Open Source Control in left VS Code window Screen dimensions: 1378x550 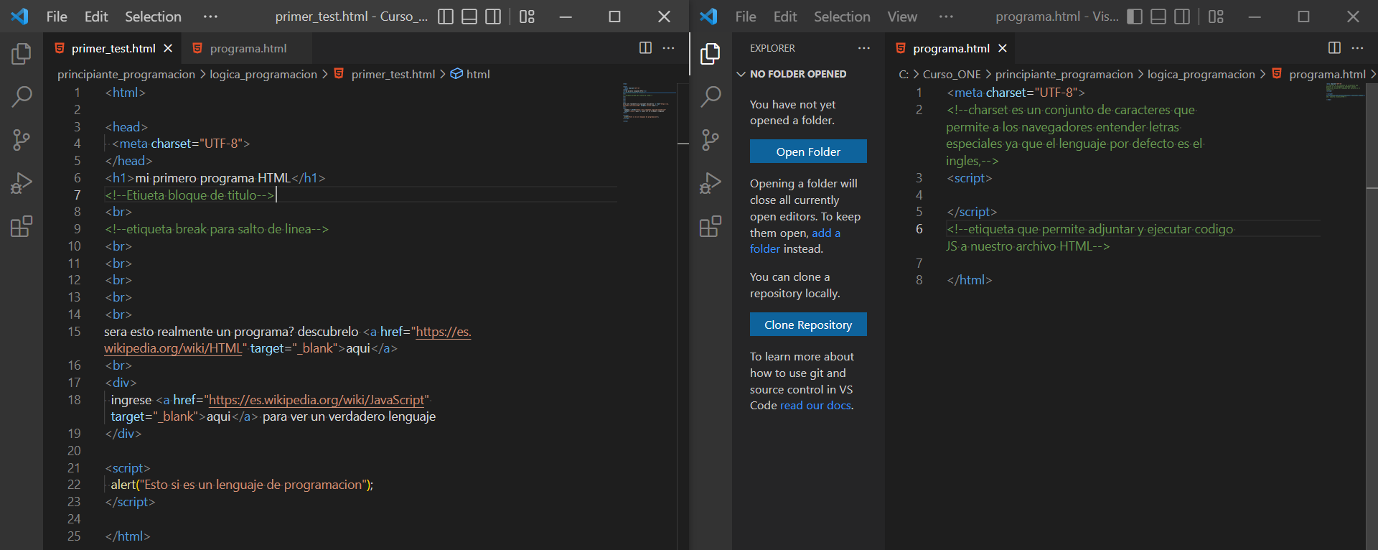(22, 140)
